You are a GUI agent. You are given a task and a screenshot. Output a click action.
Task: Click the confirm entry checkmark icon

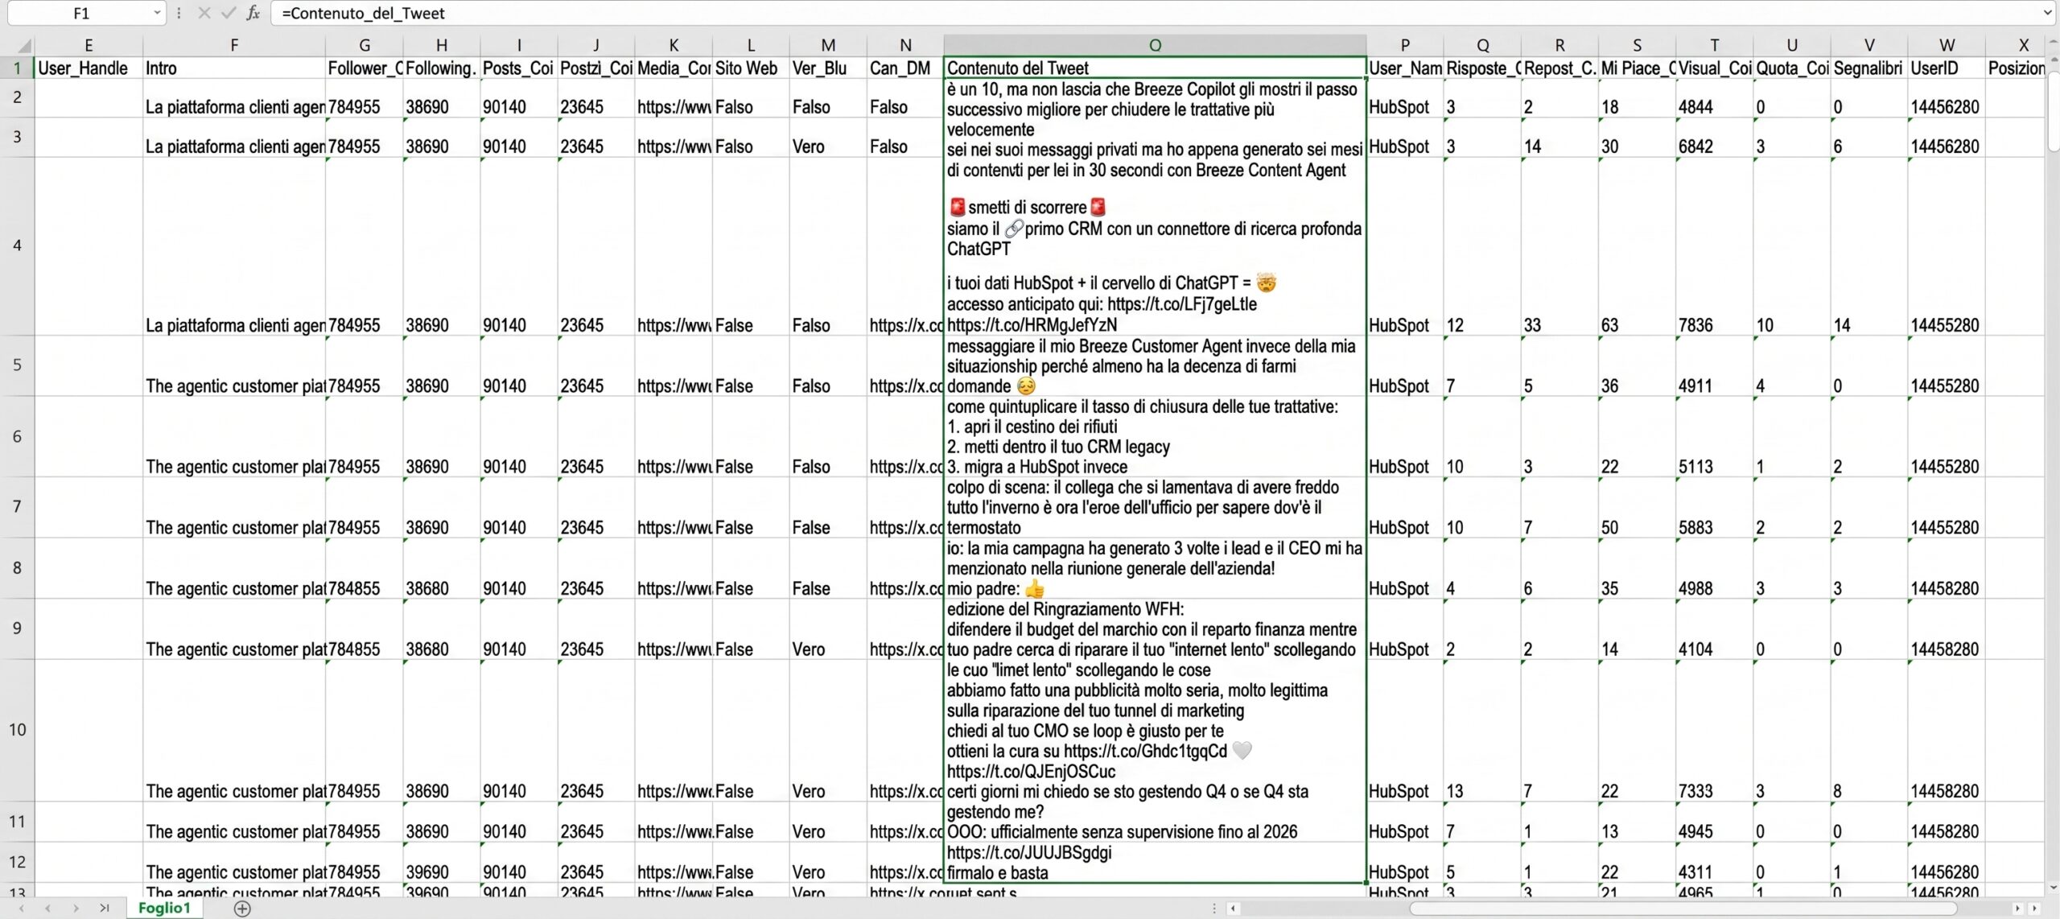[229, 13]
